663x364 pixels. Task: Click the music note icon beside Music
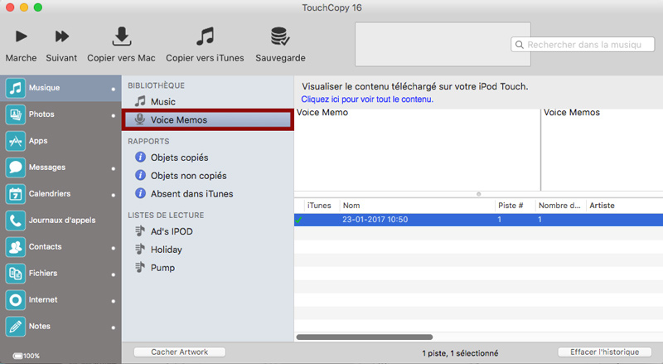pyautogui.click(x=140, y=101)
